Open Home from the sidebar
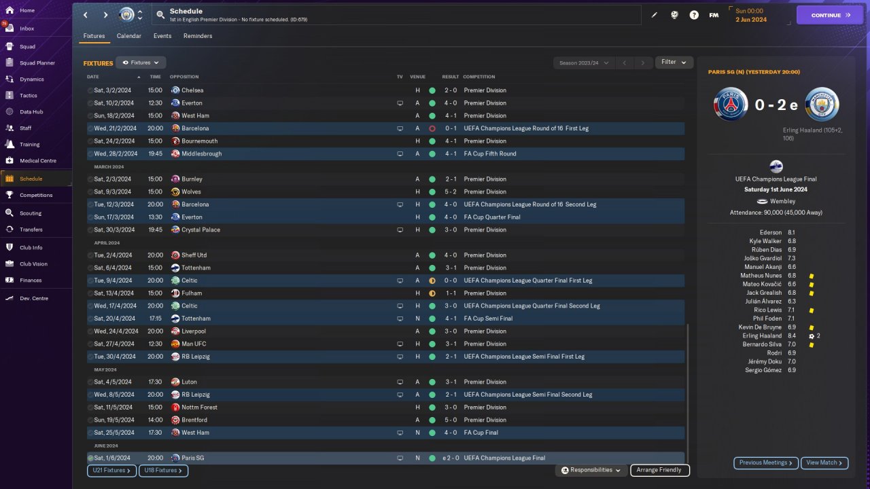The image size is (870, 489). pos(27,11)
